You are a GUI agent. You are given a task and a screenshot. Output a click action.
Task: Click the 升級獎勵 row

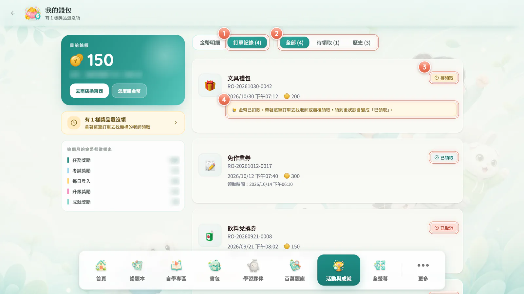click(x=123, y=191)
